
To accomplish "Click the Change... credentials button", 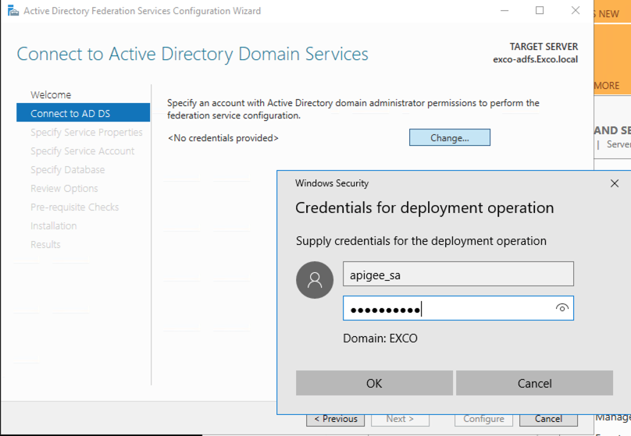I will click(449, 138).
